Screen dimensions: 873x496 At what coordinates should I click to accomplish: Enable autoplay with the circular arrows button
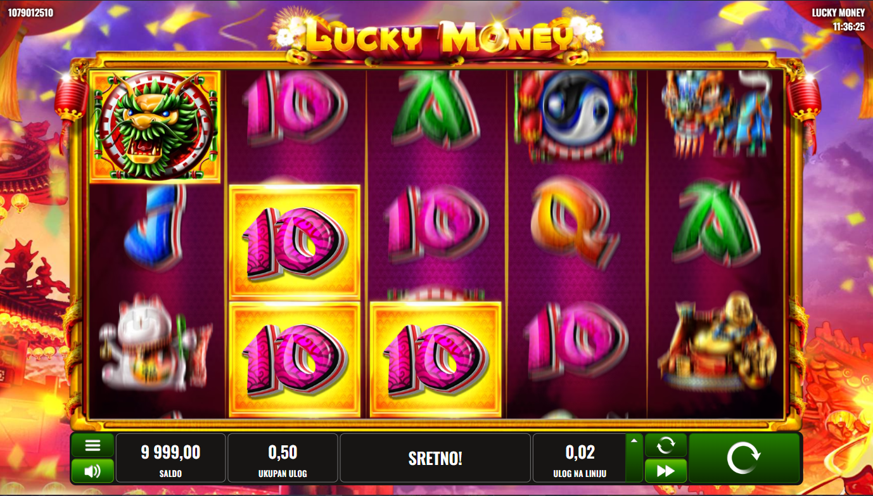666,445
